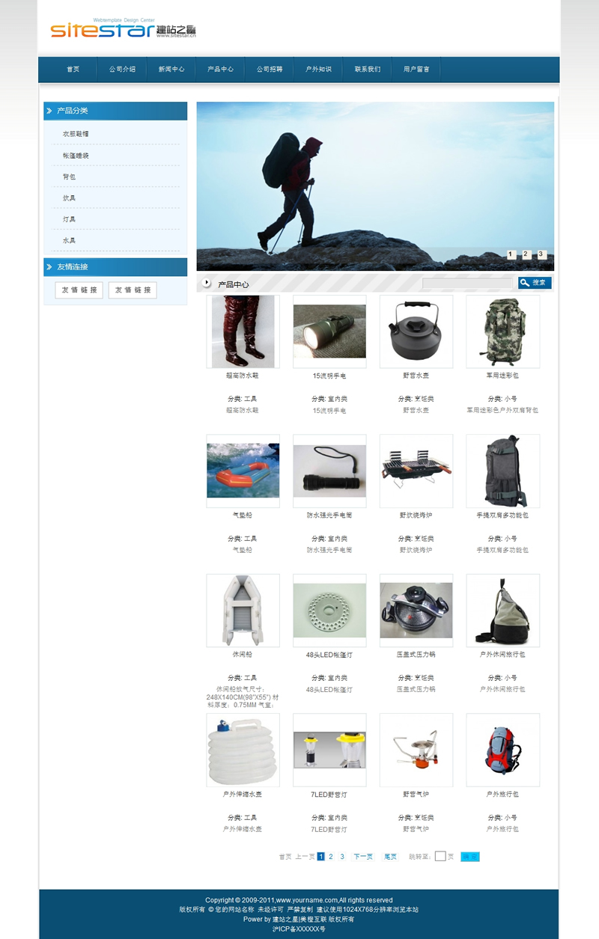
Task: Click the arrow icon beside 产品中心 heading
Action: click(x=207, y=283)
